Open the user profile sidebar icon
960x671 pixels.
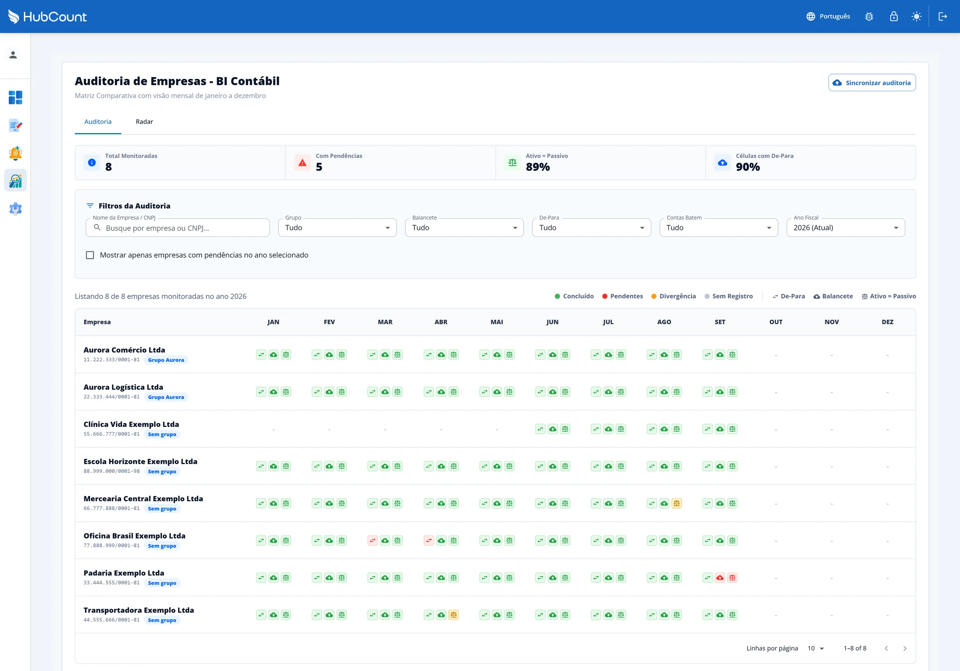pyautogui.click(x=13, y=55)
